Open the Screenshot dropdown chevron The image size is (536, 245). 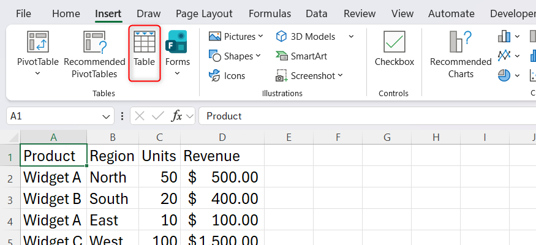340,75
